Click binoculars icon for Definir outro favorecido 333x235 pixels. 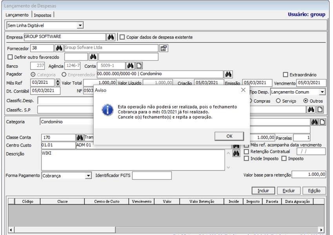[x=93, y=57]
